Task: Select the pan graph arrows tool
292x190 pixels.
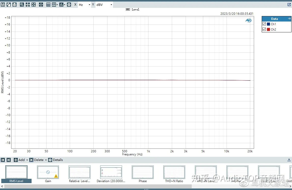Action: pyautogui.click(x=27, y=5)
